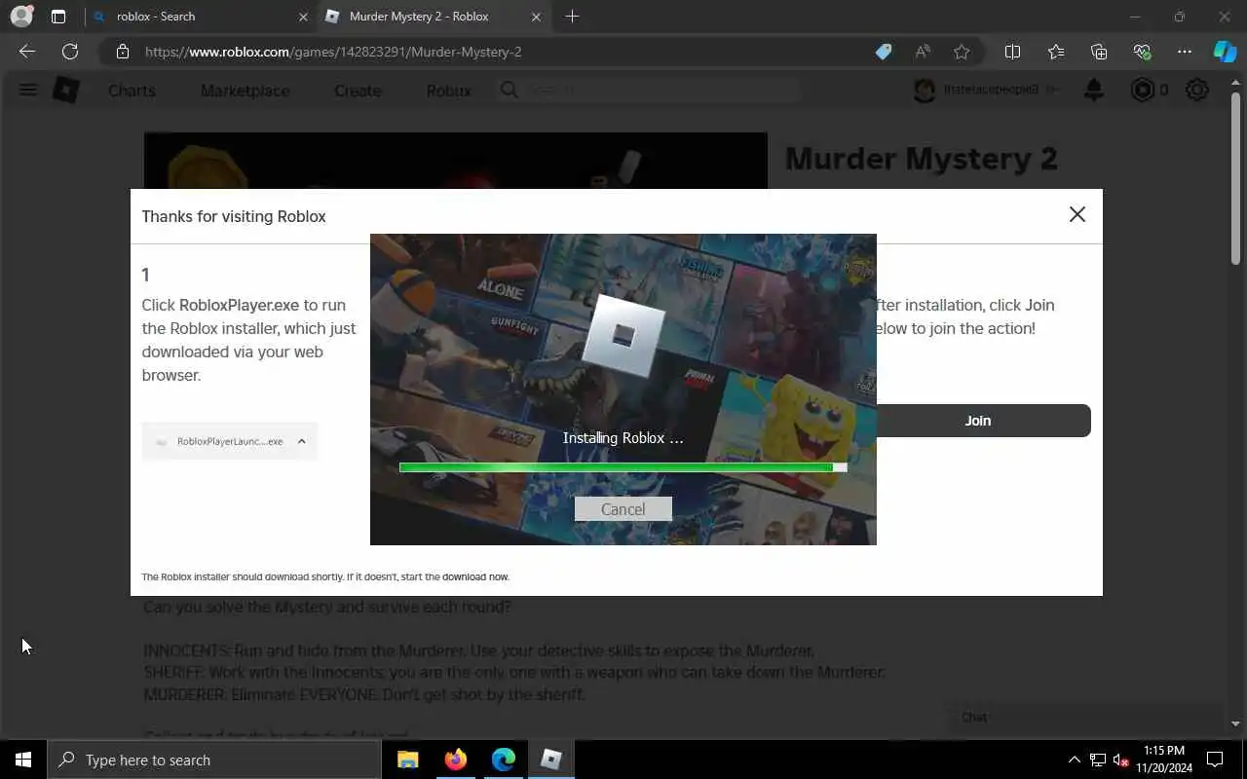
Task: Close the roblox - Search tab
Action: [x=303, y=17]
